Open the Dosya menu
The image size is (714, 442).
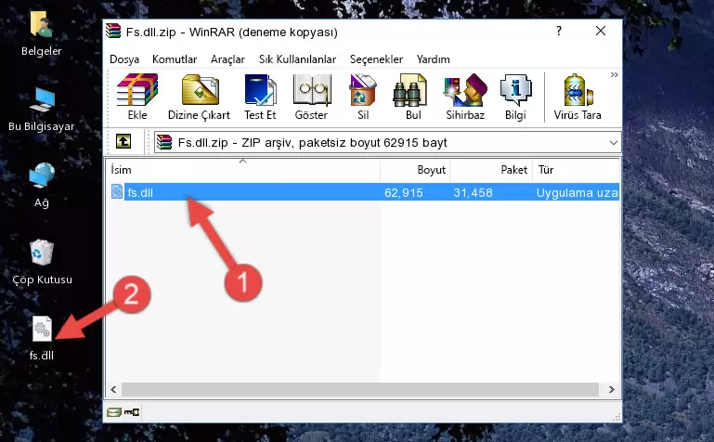tap(124, 59)
